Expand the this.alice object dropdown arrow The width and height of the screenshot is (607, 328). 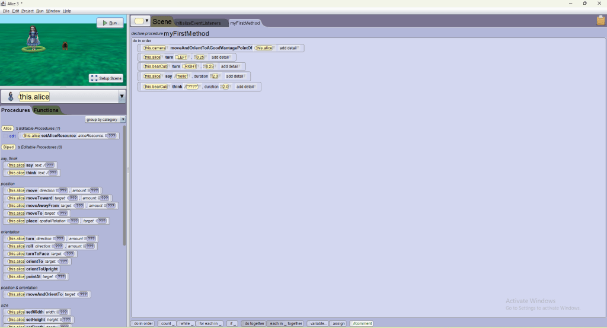122,97
